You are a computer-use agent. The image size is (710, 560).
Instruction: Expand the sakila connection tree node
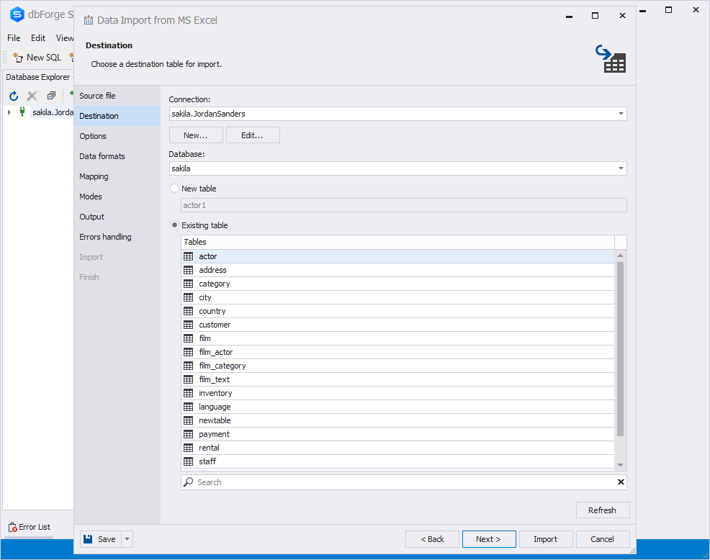9,112
